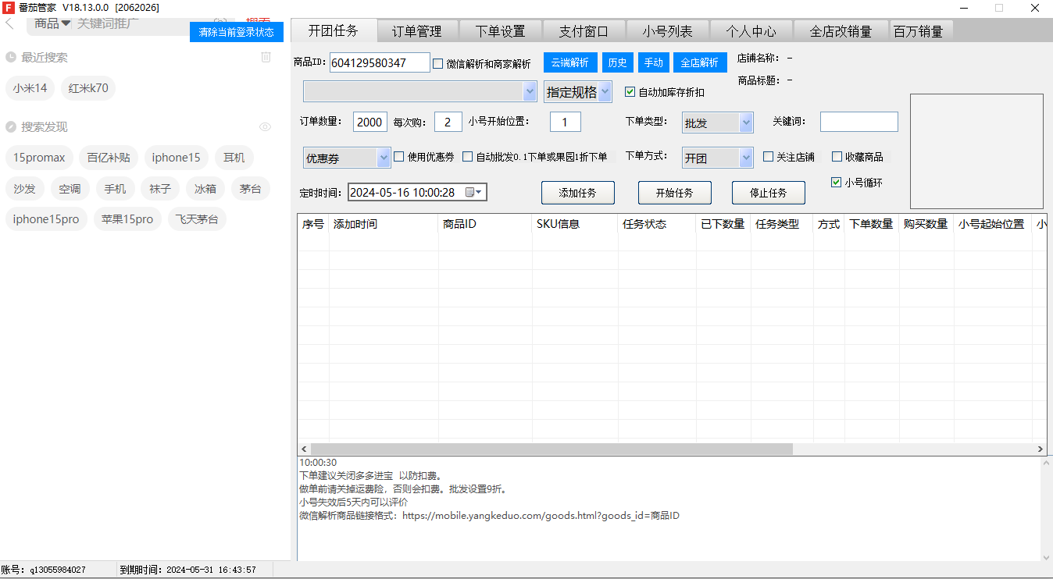Image resolution: width=1053 pixels, height=579 pixels.
Task: Check the 收藏商品 checkbox
Action: click(837, 156)
